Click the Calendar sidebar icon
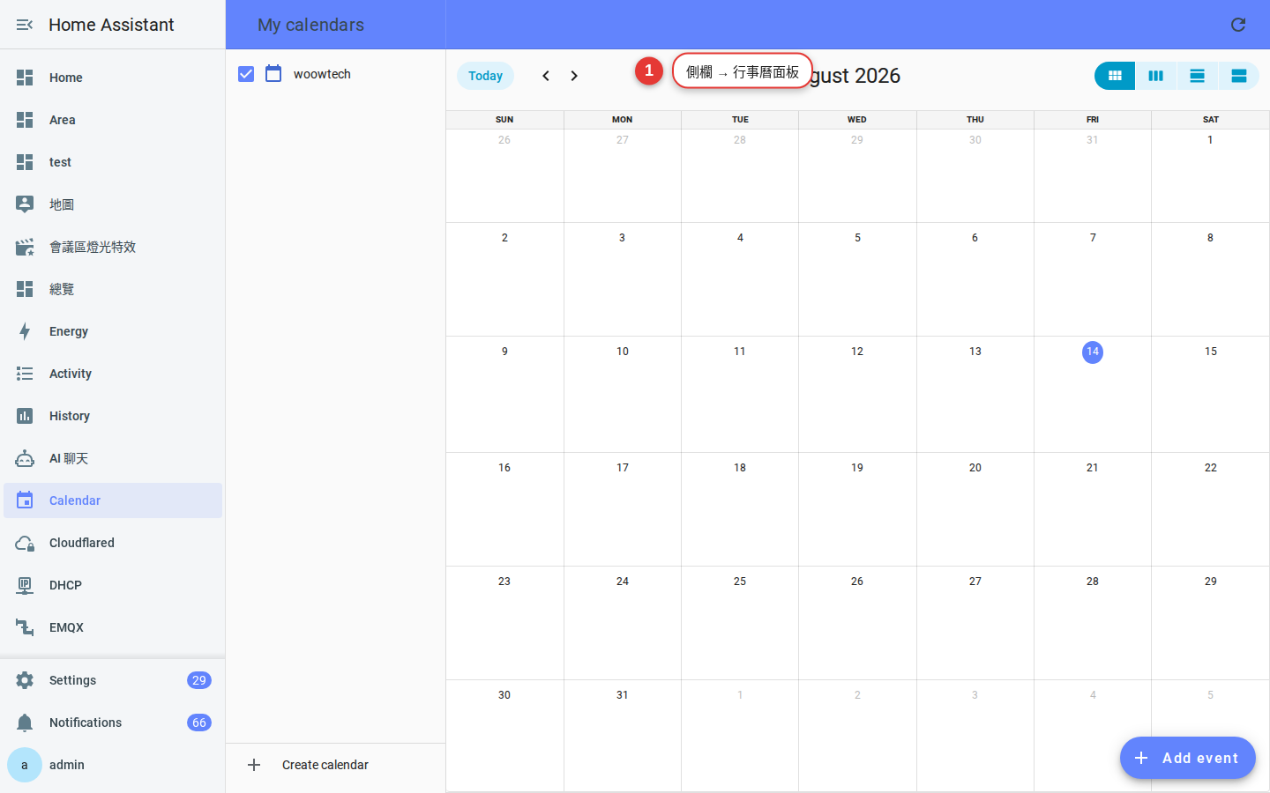 click(25, 500)
